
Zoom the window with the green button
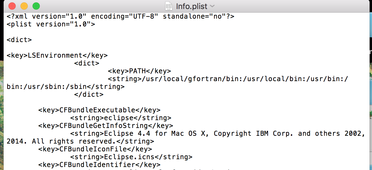tap(36, 6)
